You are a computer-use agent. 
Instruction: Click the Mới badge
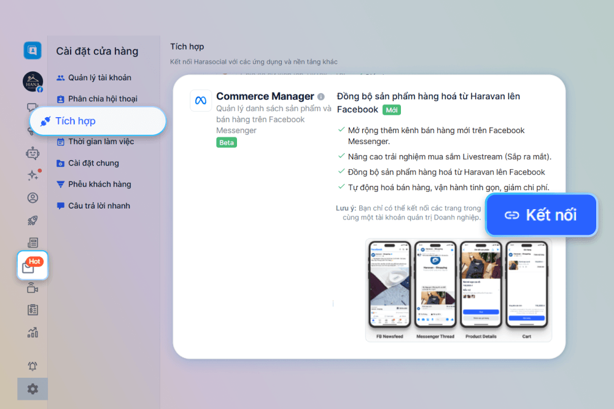(x=392, y=110)
